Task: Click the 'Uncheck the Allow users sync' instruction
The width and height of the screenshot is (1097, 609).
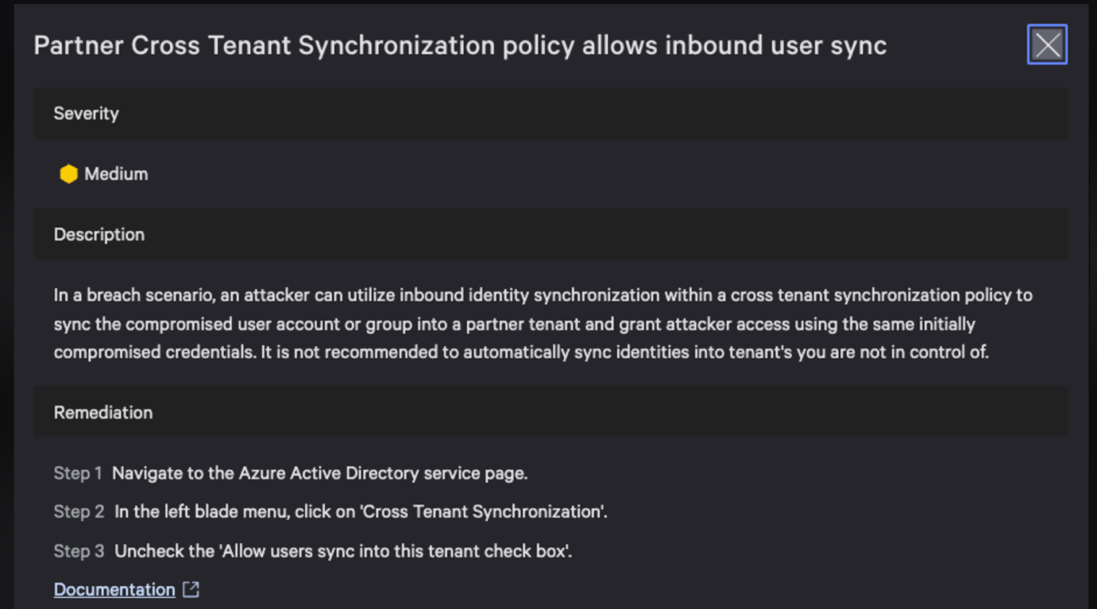Action: [343, 551]
